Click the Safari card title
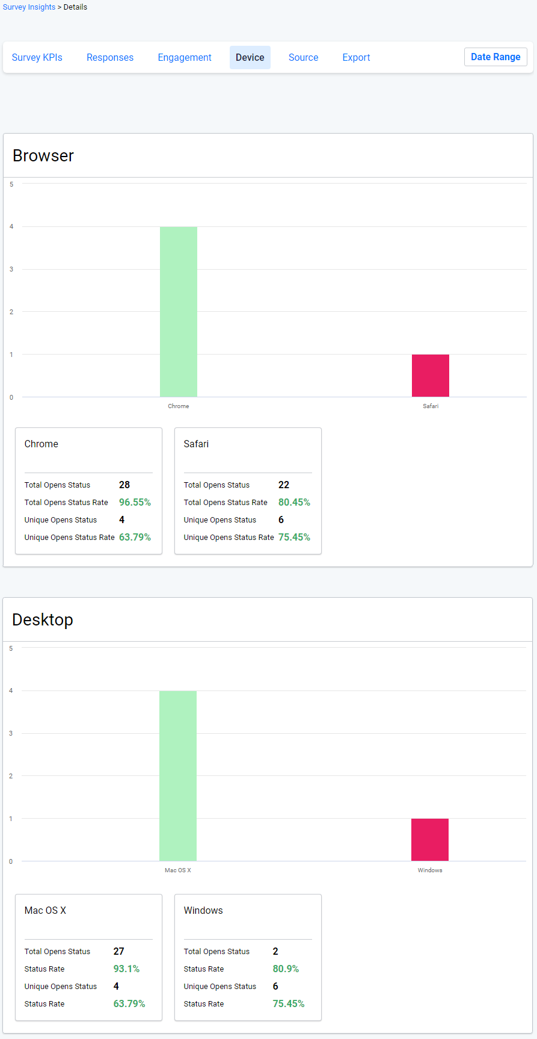 pyautogui.click(x=196, y=444)
